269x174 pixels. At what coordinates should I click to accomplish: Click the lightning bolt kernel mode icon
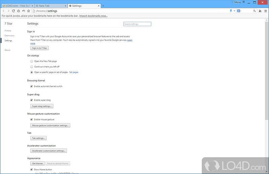click(x=231, y=11)
